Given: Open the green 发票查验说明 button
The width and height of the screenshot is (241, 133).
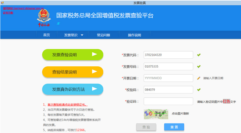Looking at the screenshot, I should pyautogui.click(x=73, y=55).
